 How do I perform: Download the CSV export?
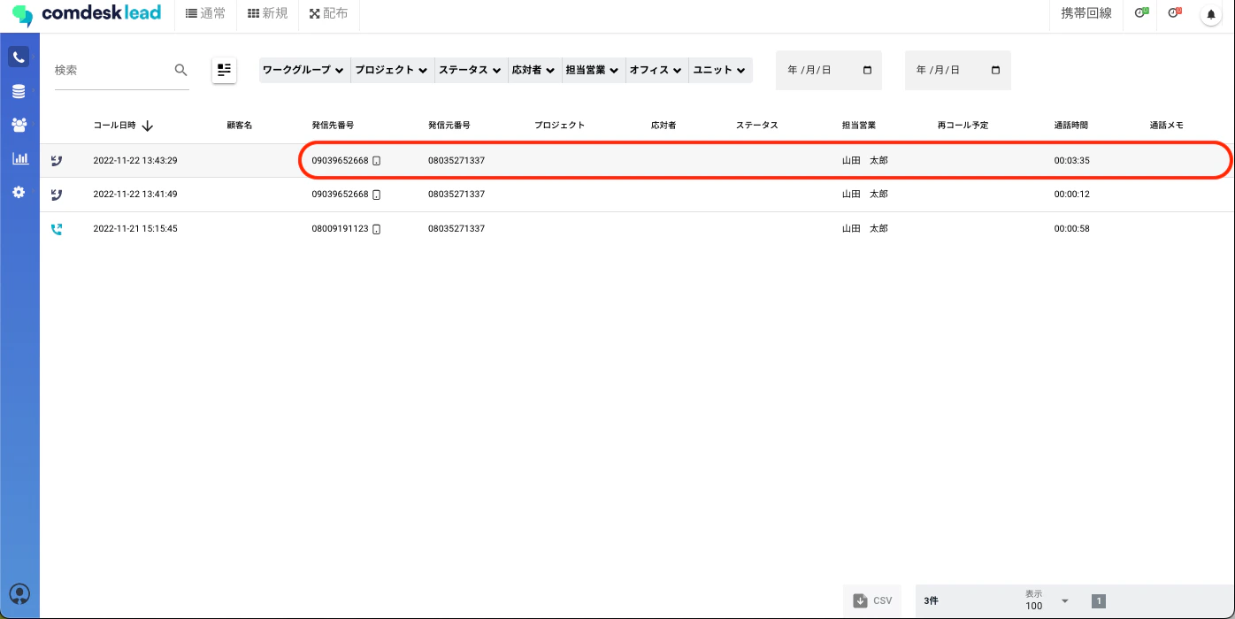872,601
